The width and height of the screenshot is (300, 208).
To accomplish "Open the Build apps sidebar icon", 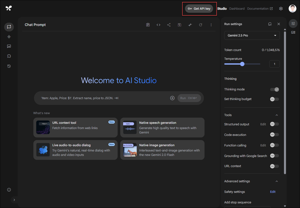I will click(x=9, y=56).
